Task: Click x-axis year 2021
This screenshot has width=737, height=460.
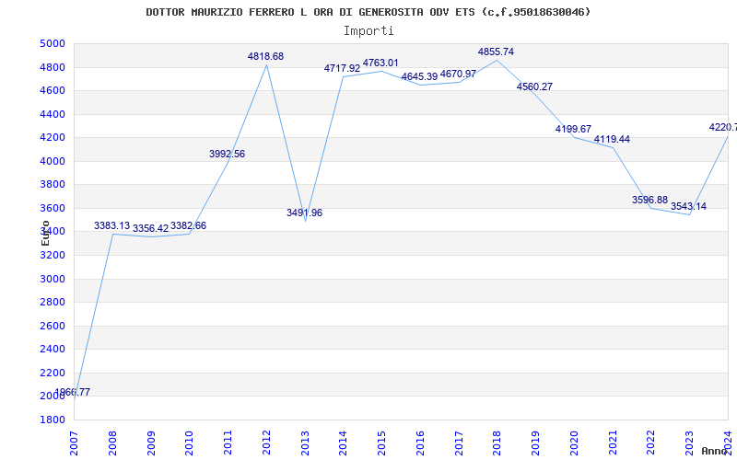Action: pyautogui.click(x=614, y=443)
